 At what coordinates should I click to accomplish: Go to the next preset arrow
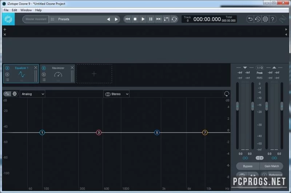point(116,19)
